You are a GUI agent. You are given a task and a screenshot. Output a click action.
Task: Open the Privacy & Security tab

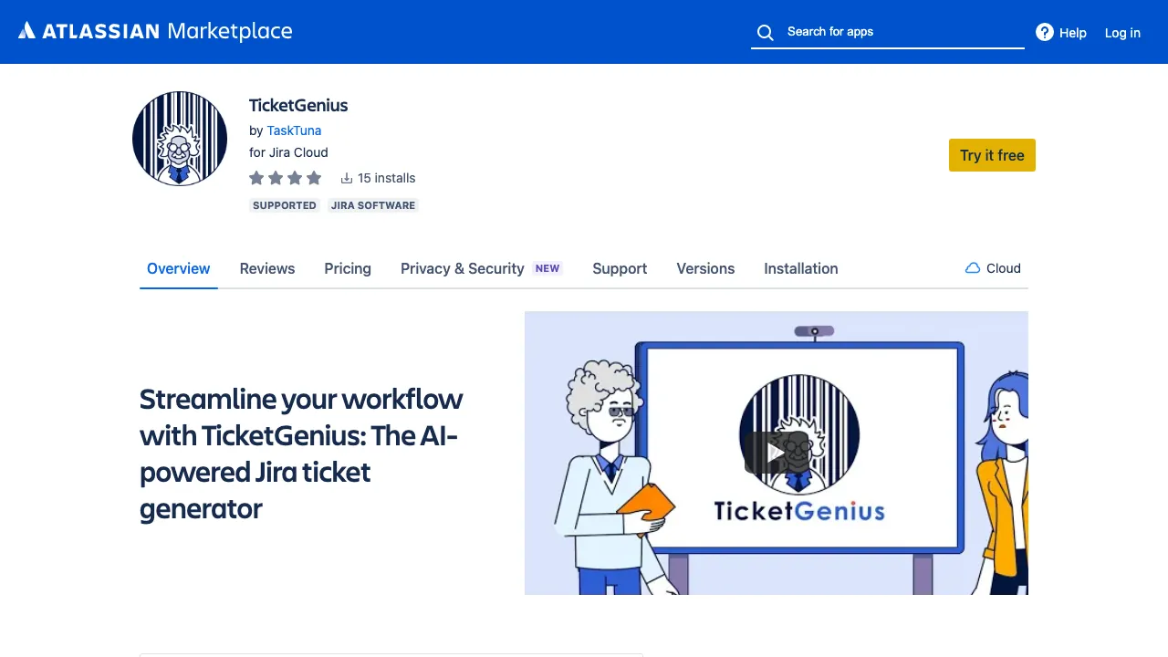click(x=482, y=268)
